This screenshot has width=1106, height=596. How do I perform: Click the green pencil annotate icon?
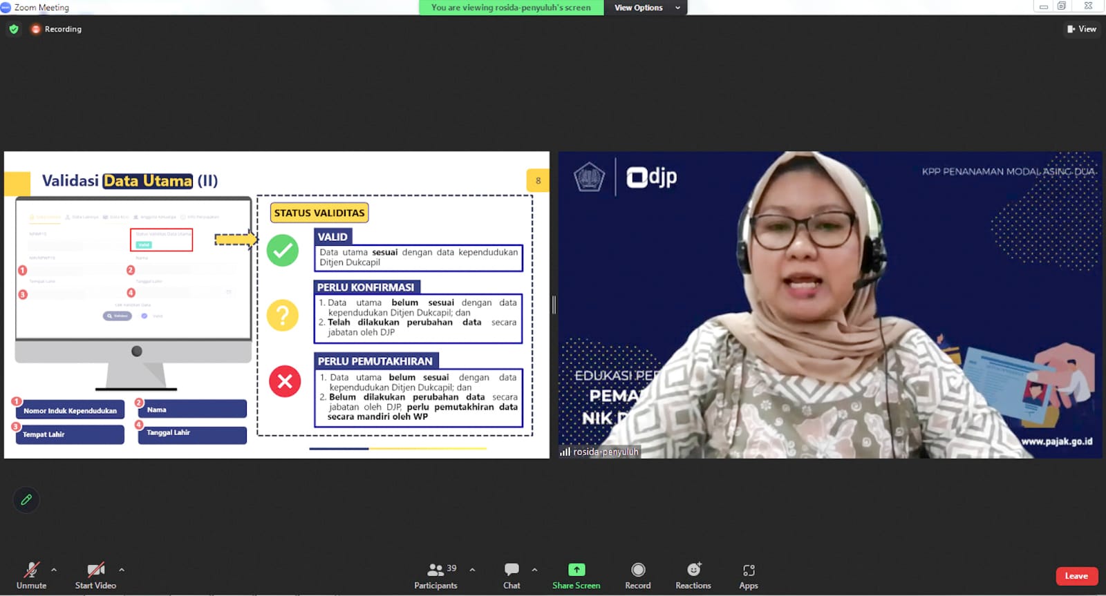click(26, 499)
